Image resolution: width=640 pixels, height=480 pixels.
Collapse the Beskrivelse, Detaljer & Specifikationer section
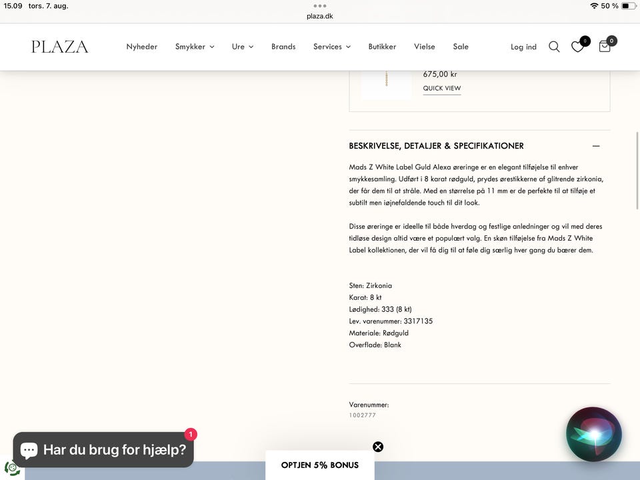(x=596, y=146)
